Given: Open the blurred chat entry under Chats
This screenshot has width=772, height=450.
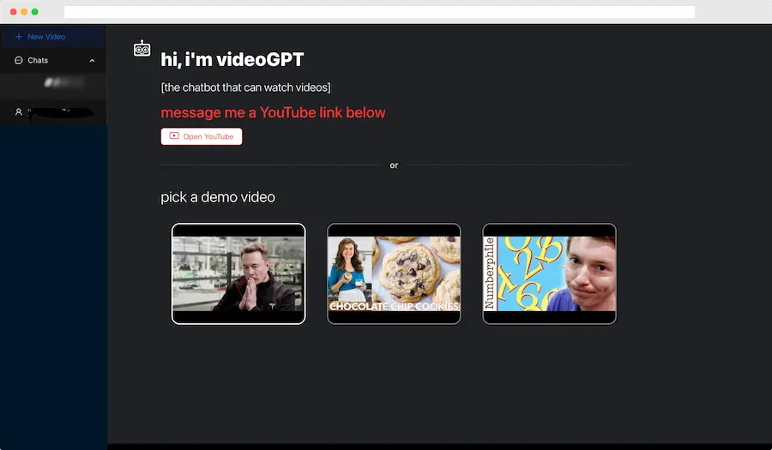Looking at the screenshot, I should pyautogui.click(x=58, y=83).
